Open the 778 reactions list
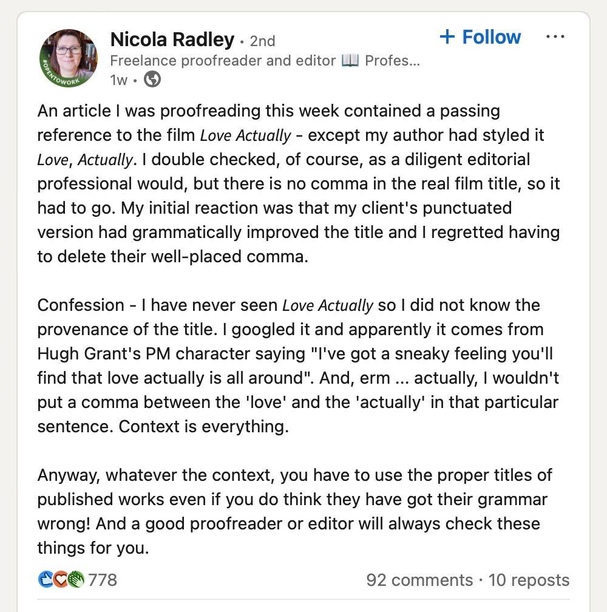The image size is (607, 612). (x=102, y=580)
